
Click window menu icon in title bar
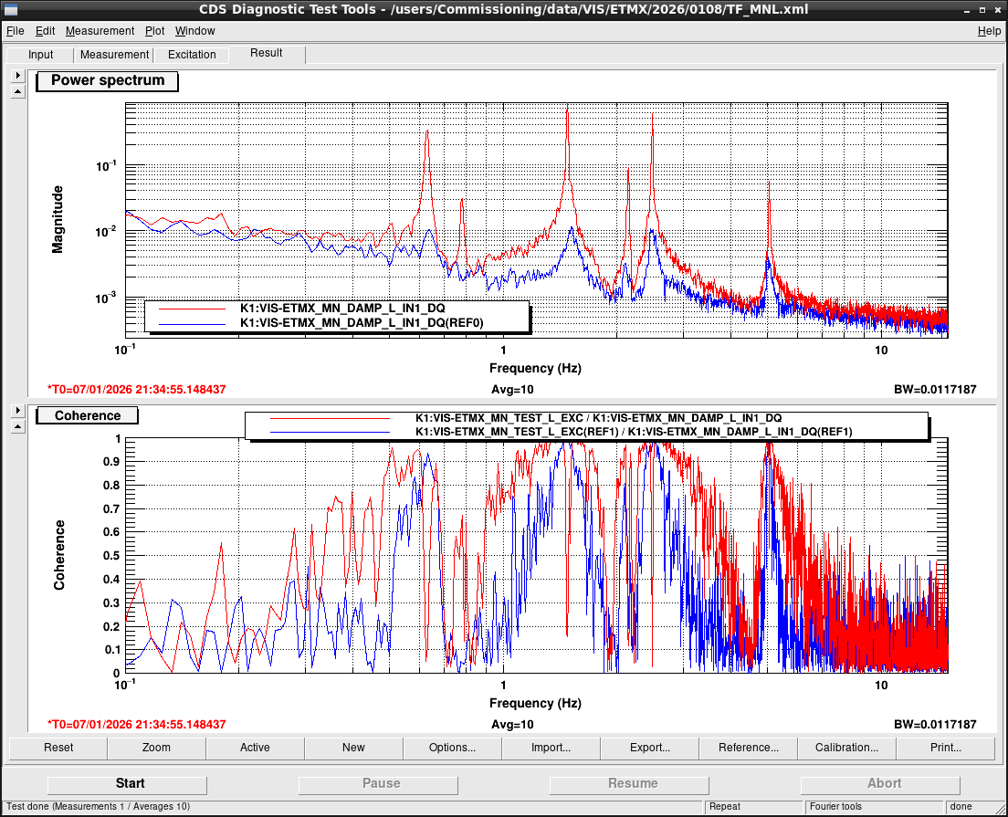(x=10, y=9)
